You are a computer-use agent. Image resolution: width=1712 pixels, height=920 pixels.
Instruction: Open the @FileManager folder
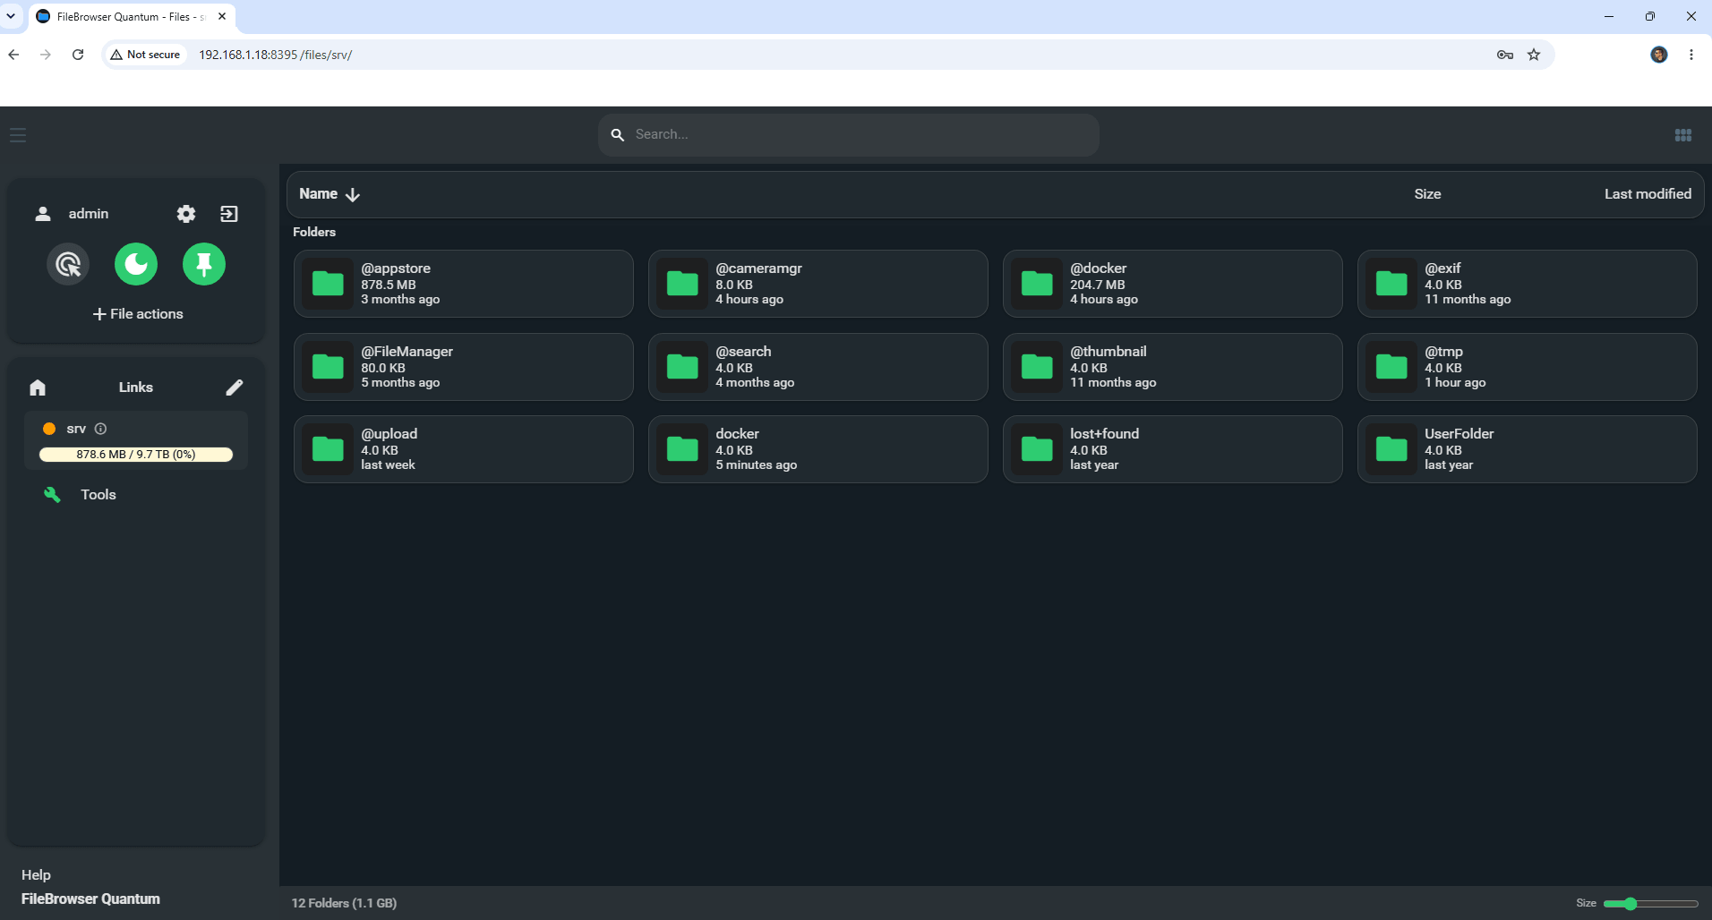(x=464, y=367)
